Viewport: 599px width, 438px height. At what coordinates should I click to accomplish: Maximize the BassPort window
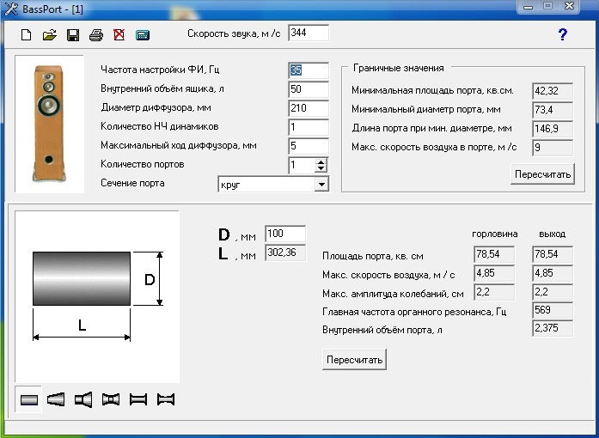[548, 7]
